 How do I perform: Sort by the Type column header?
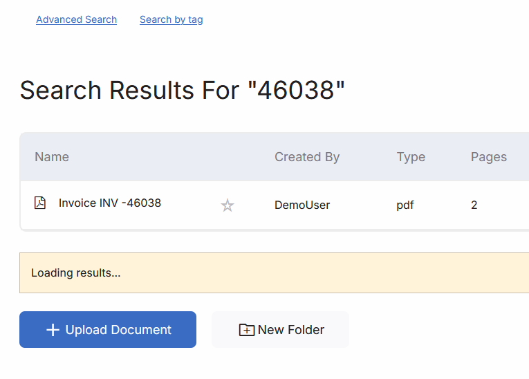click(x=411, y=157)
